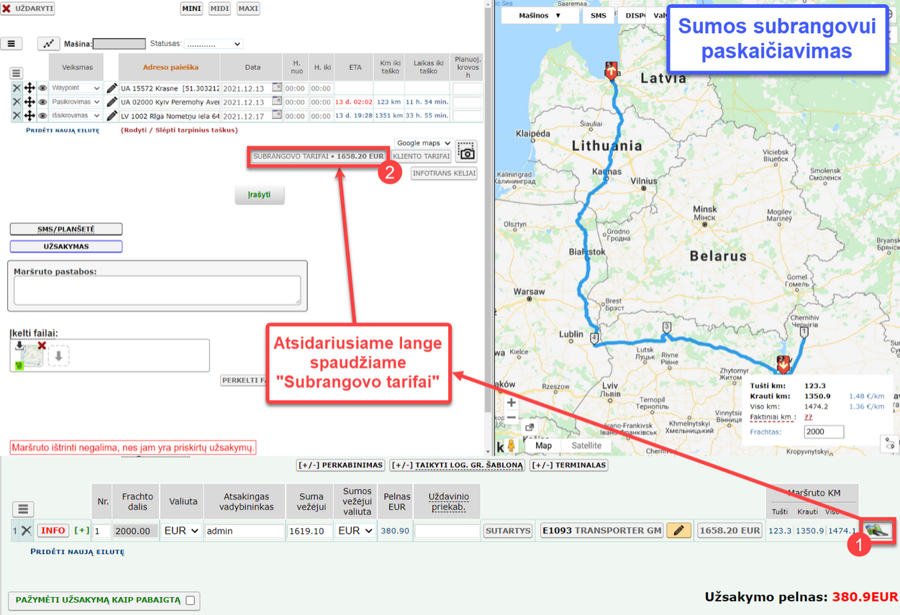Screen dimensions: 900x615
Task: Select the Satellite view on the map
Action: click(586, 445)
